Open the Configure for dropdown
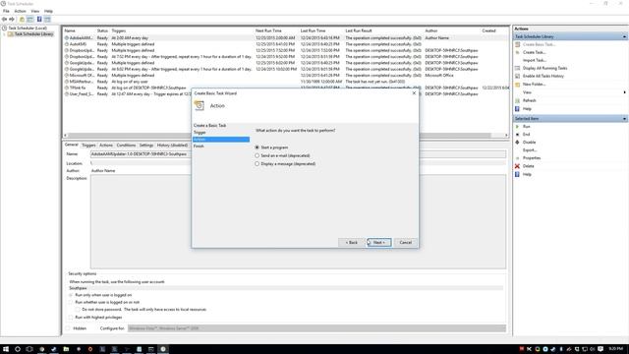Image resolution: width=629 pixels, height=354 pixels. click(x=316, y=328)
